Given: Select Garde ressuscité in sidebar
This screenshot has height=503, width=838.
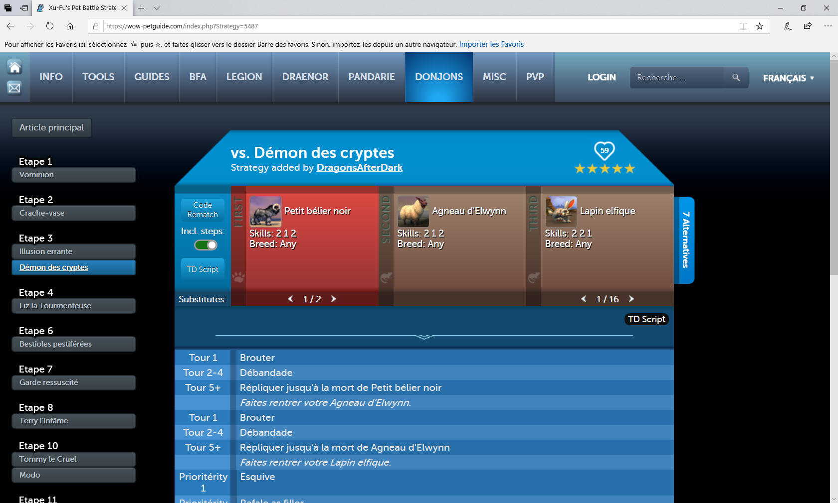Looking at the screenshot, I should tap(74, 382).
